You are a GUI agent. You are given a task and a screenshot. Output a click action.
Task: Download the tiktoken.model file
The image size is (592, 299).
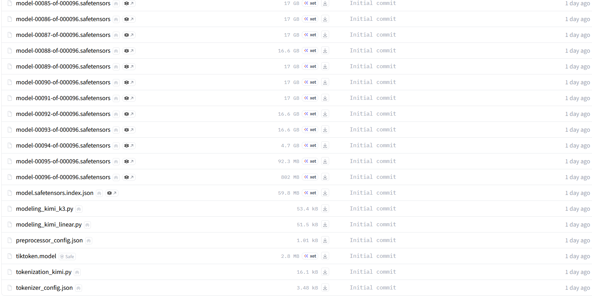tap(325, 256)
